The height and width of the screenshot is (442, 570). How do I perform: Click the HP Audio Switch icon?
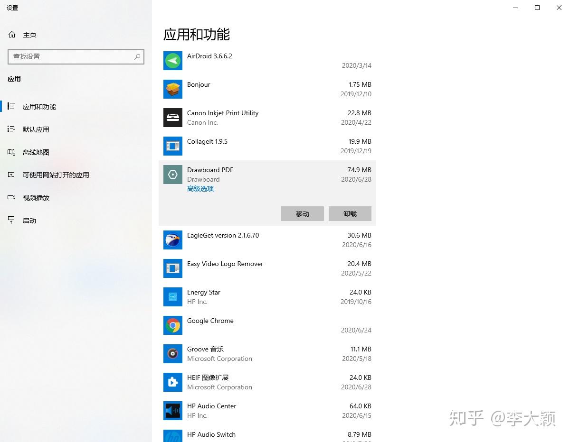173,436
